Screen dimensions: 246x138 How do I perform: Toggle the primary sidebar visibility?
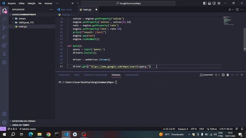click(x=205, y=3)
